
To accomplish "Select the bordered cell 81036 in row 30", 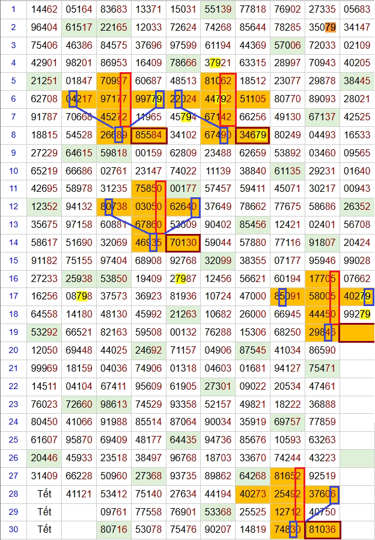I will [x=322, y=530].
